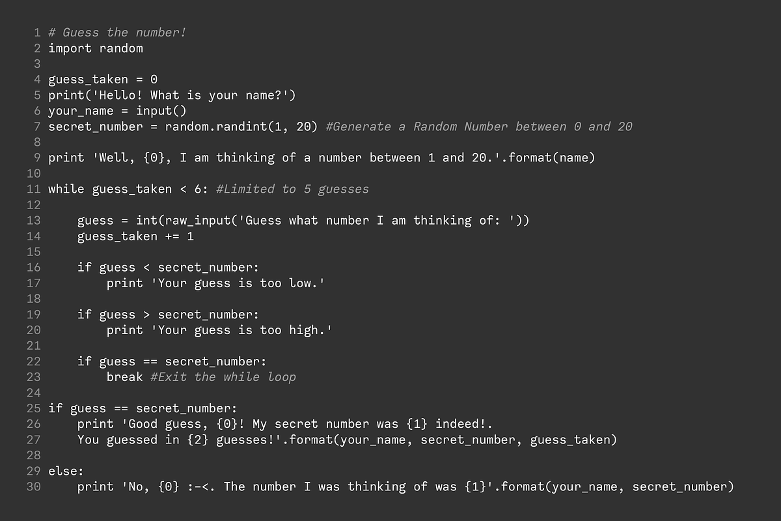Click the 'Exit the while loop' comment
Image resolution: width=781 pixels, height=521 pixels.
223,377
